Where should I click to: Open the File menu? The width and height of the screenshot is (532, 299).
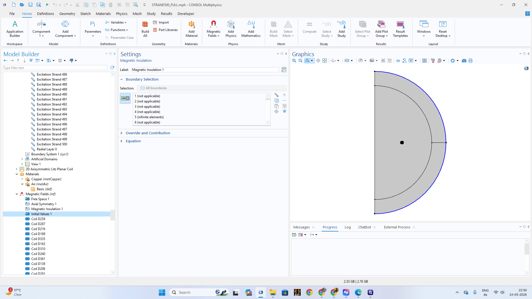coord(12,14)
